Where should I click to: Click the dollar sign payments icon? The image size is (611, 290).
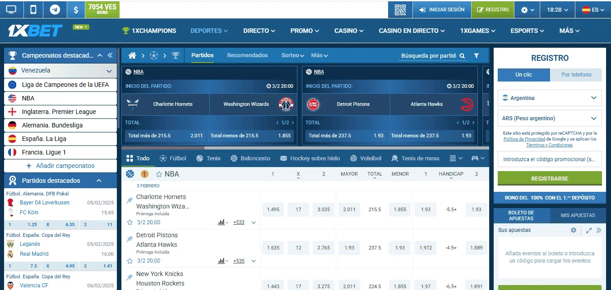76,9
